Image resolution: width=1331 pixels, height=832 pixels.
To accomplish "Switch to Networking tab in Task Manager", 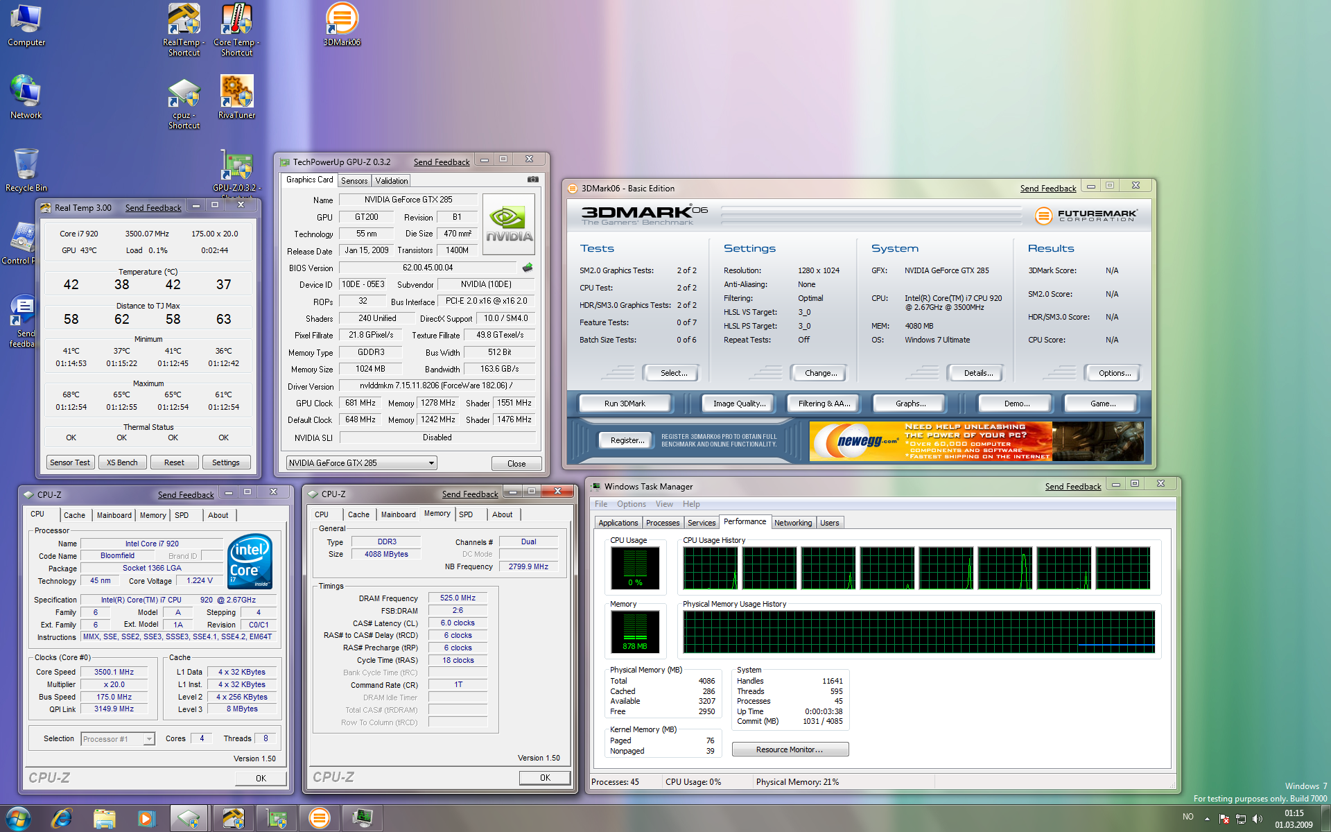I will point(793,523).
